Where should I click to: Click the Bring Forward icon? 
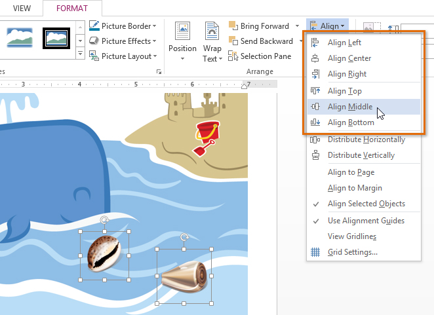point(233,26)
